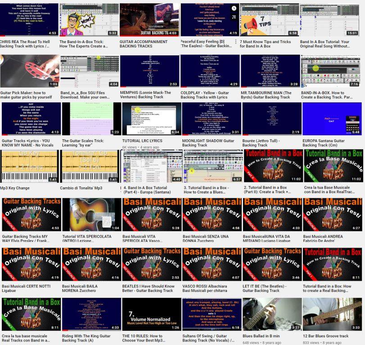This screenshot has width=365, height=345.
Task: Open the 6:27 Basi Musicali ANDREA thumbnail
Action: pos(333,214)
